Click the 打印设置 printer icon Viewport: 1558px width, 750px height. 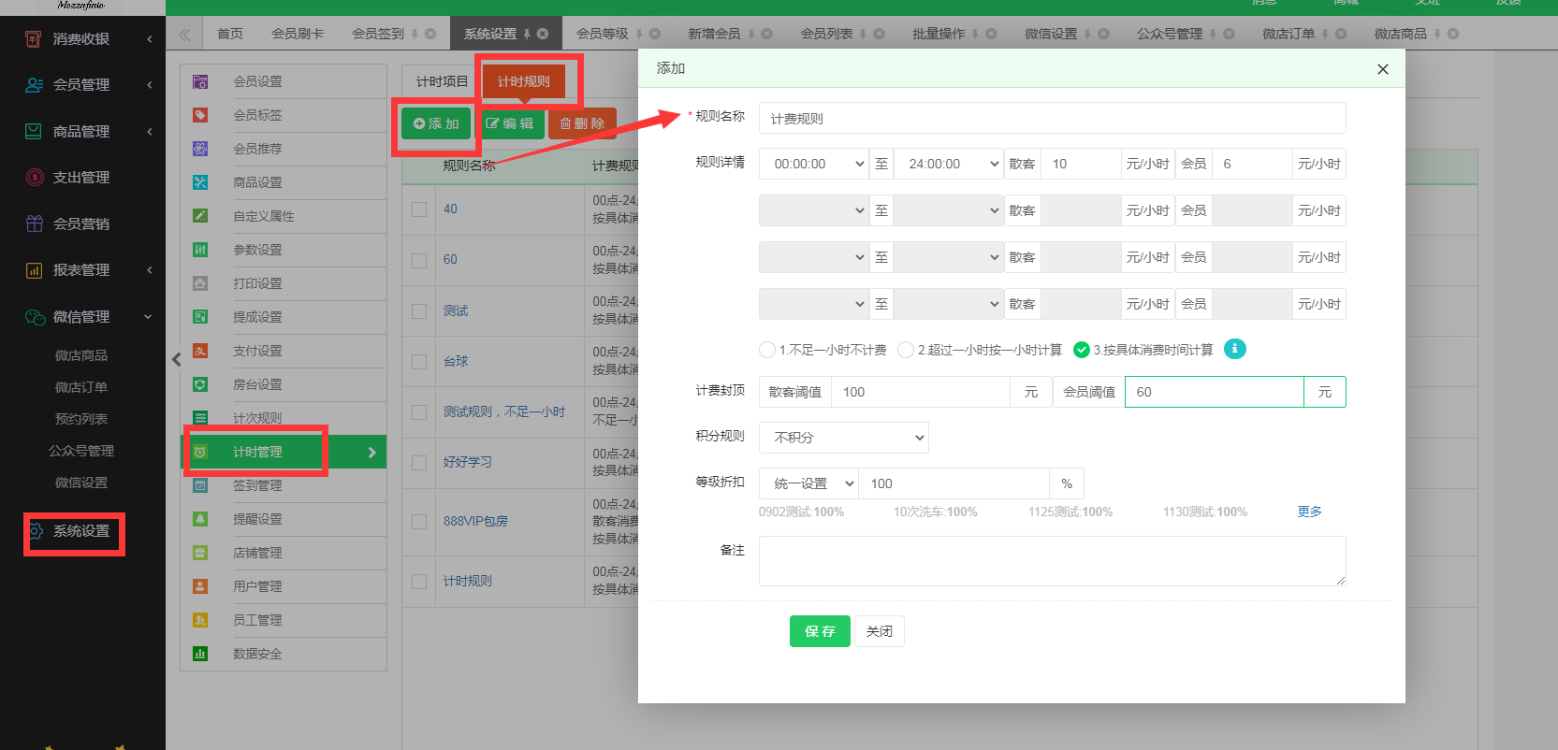(x=200, y=283)
